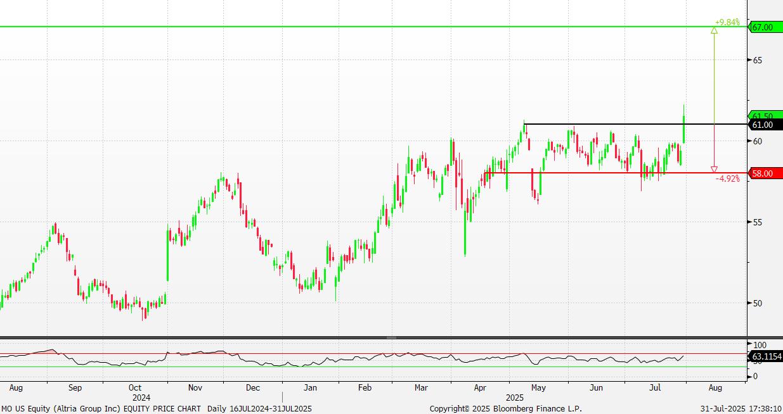Image resolution: width=783 pixels, height=414 pixels.
Task: Click the Jun month label on time axis
Action: 596,387
